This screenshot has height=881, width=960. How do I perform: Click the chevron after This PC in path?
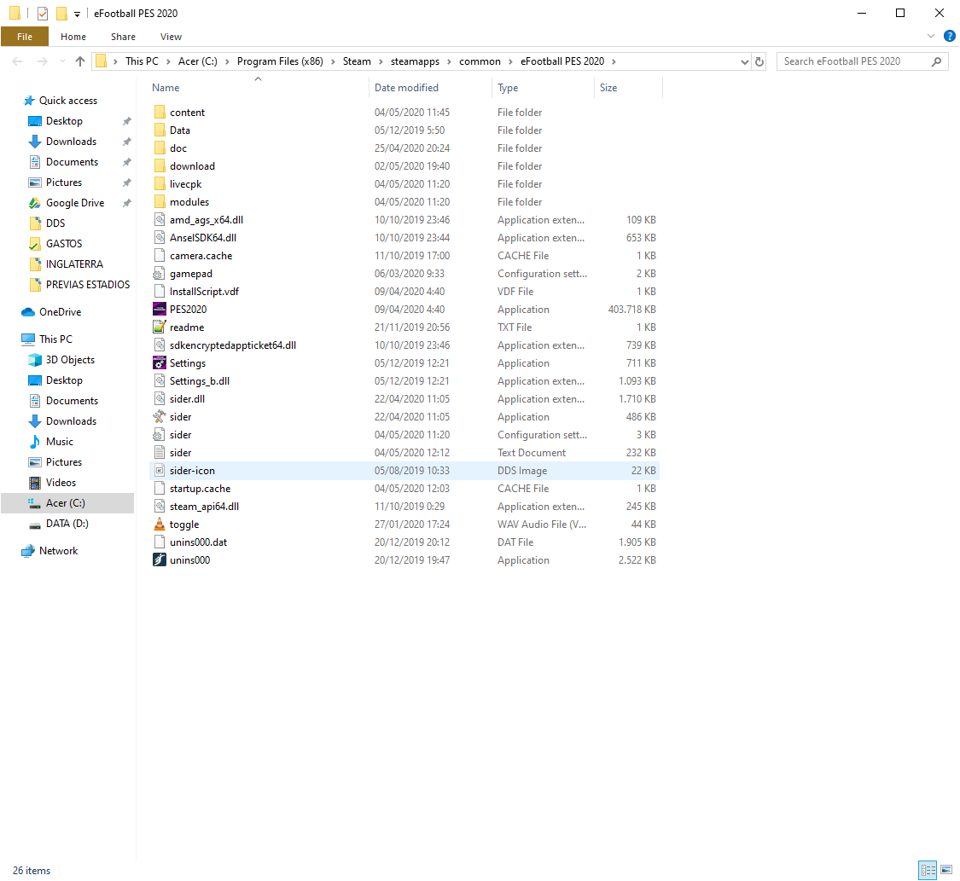pos(168,61)
